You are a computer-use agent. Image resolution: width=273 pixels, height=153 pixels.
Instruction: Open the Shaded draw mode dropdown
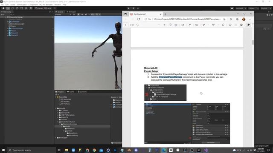click(x=63, y=14)
